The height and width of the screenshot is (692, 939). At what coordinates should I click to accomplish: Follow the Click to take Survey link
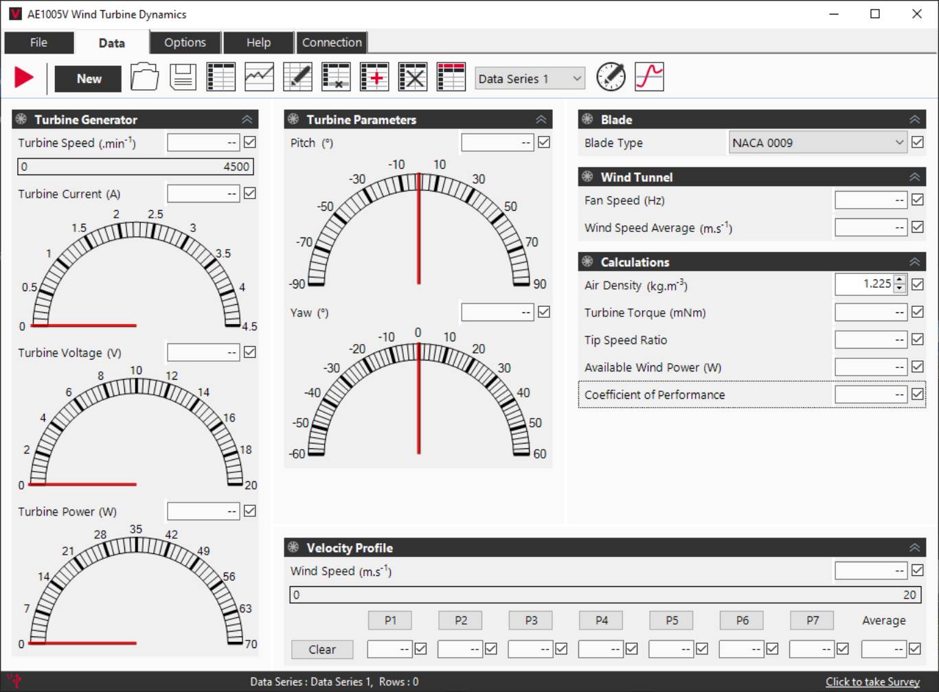[x=872, y=681]
